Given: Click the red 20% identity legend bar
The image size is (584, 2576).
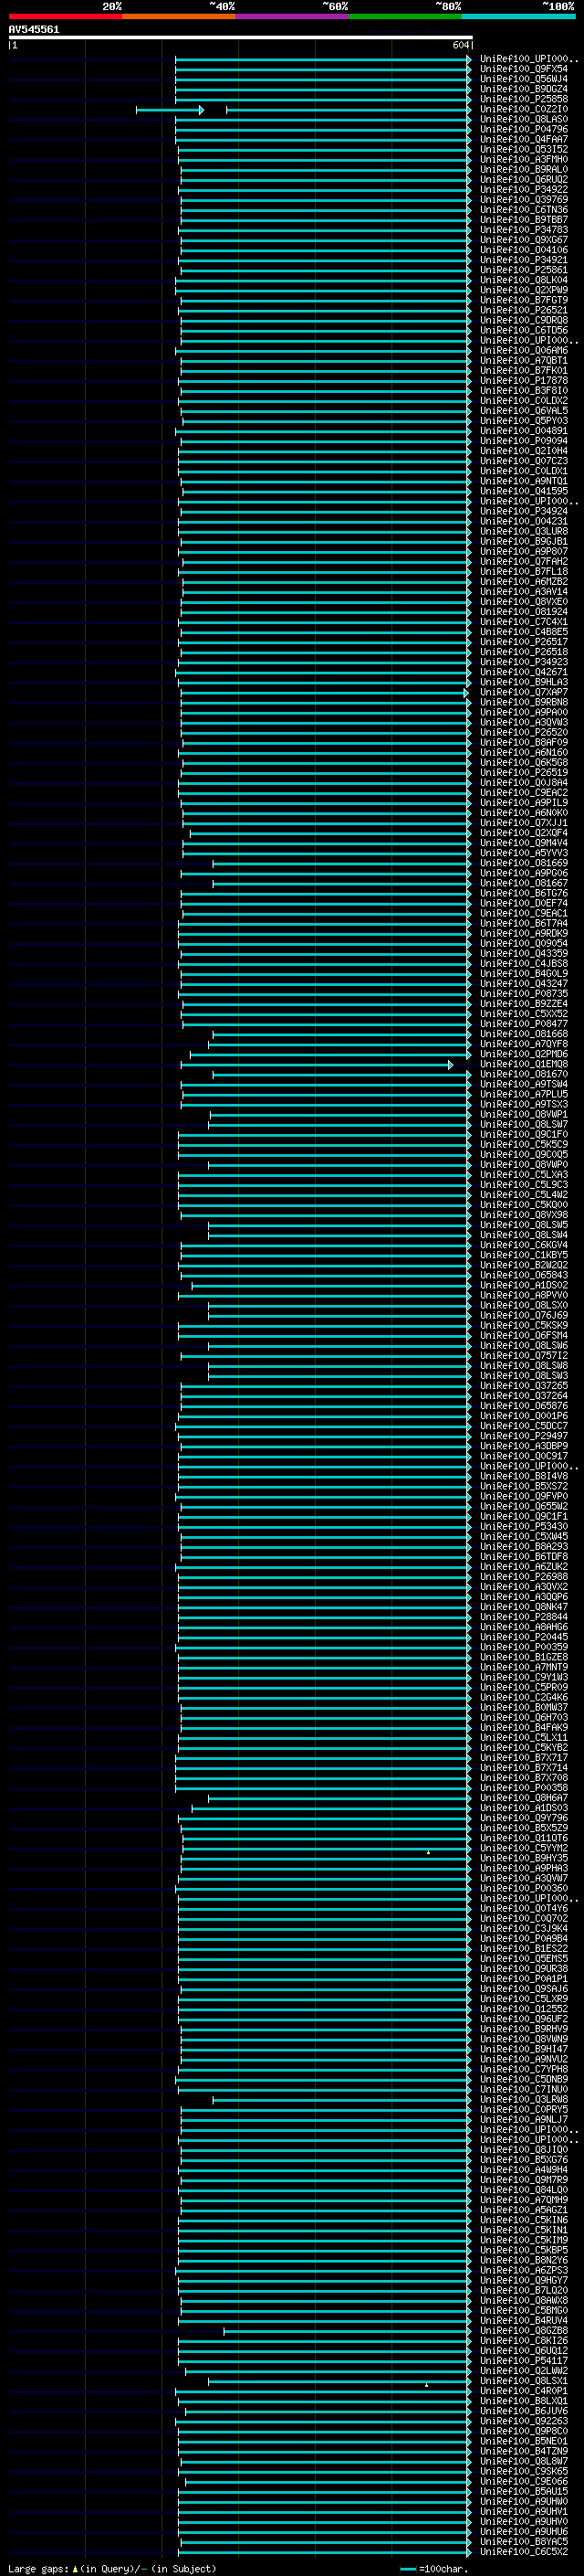Looking at the screenshot, I should click(x=65, y=16).
